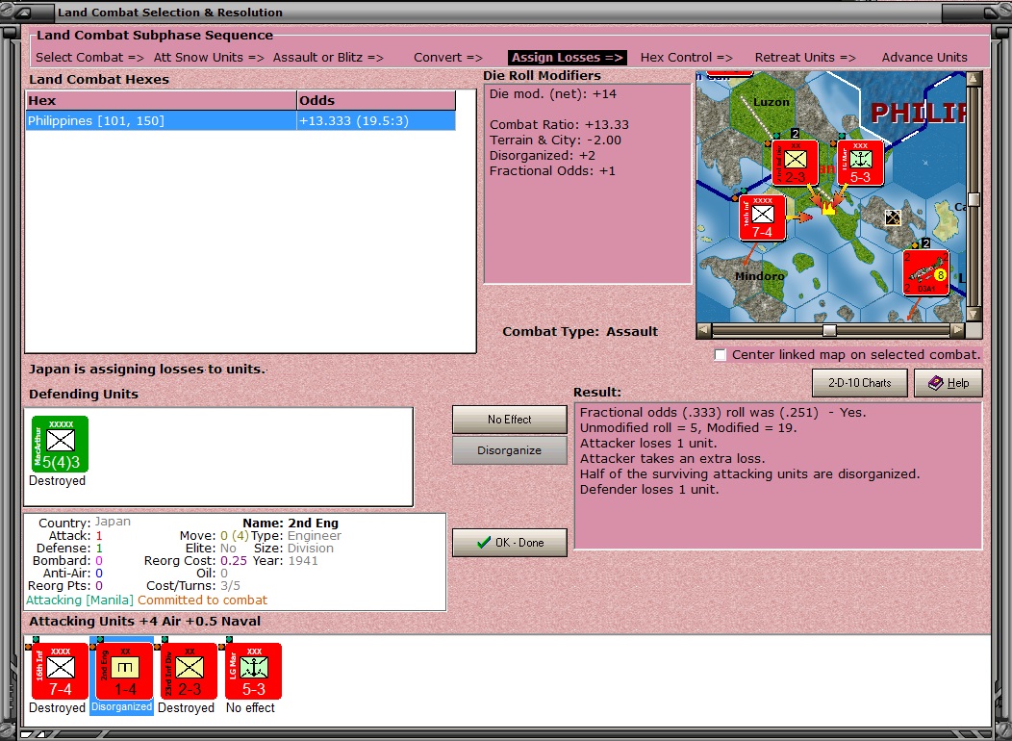Click the map vertical scrollbar thumb
This screenshot has height=741, width=1012.
[974, 200]
